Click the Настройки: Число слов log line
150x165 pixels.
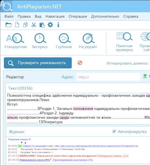click(x=37, y=152)
